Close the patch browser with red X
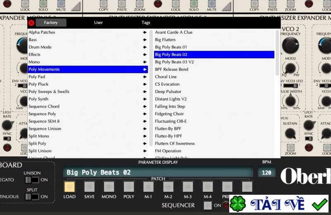Viewport: 331px width, 215px height. point(31,23)
